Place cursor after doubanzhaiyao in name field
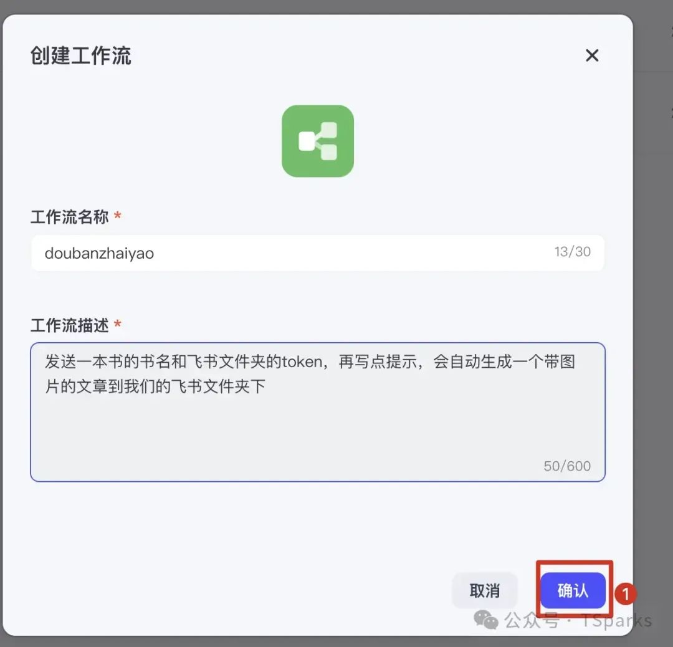 (155, 253)
